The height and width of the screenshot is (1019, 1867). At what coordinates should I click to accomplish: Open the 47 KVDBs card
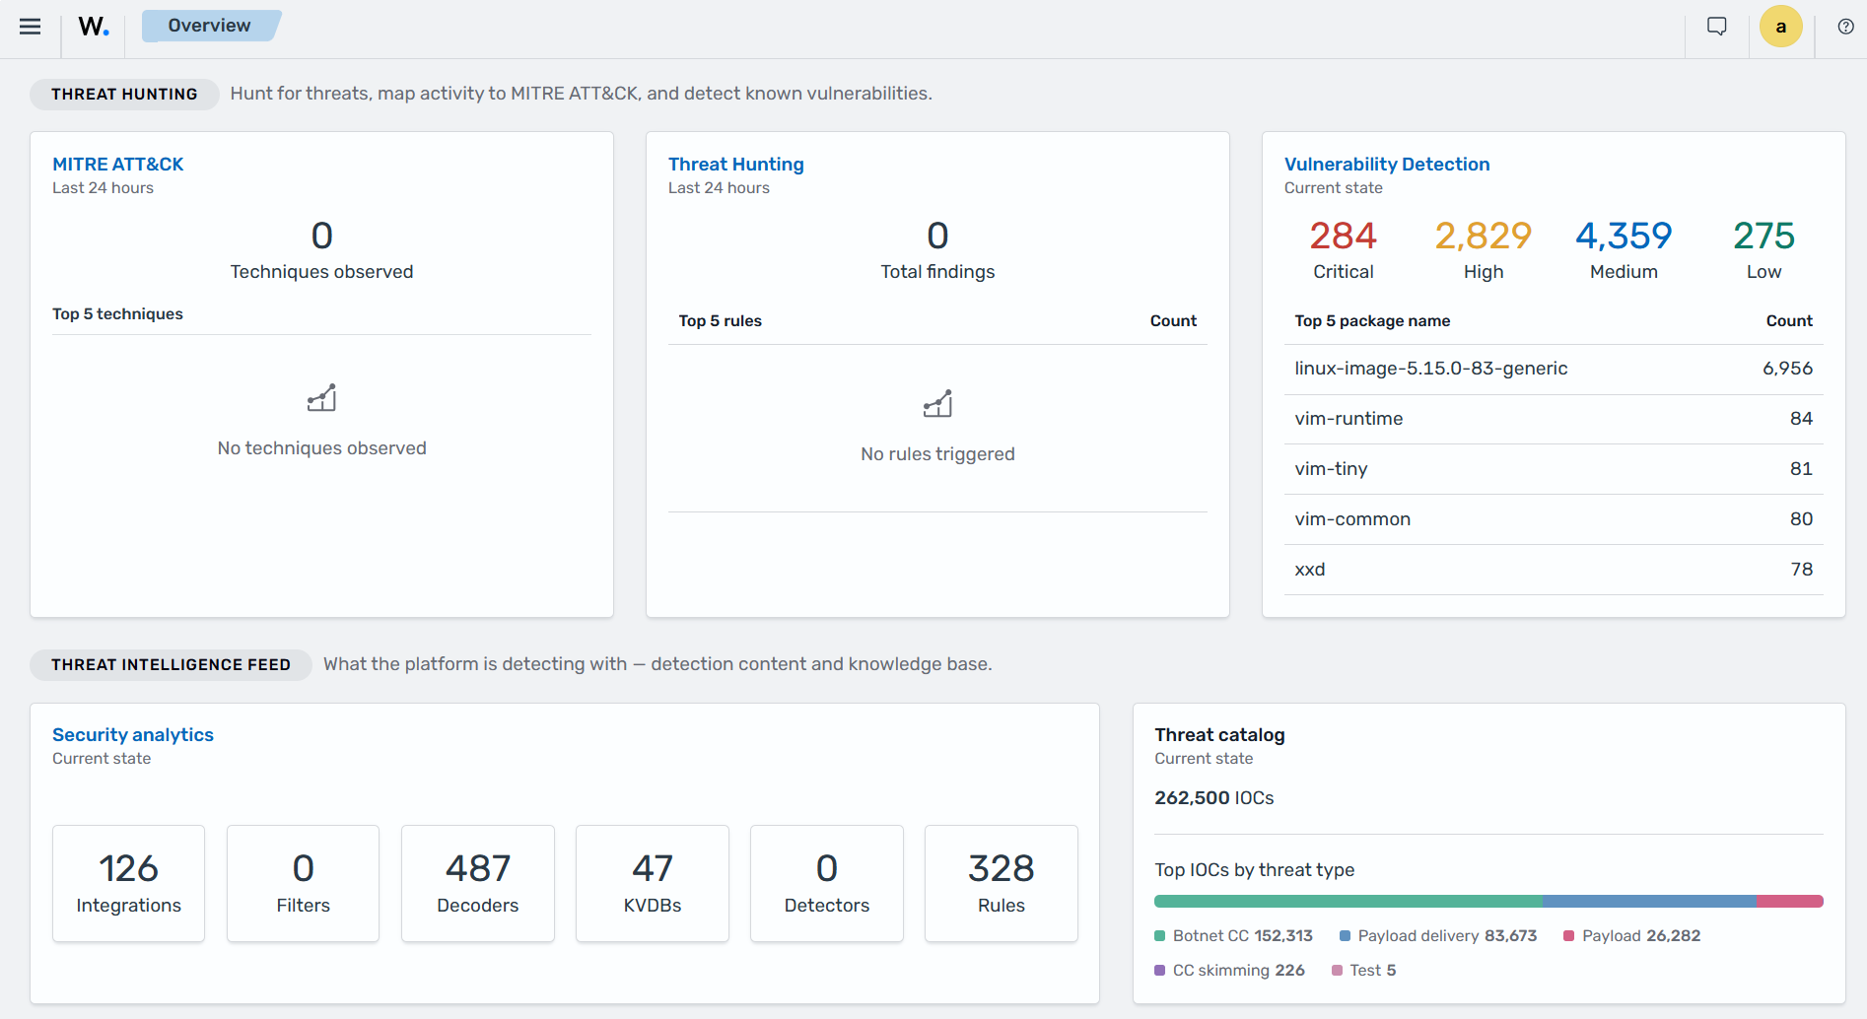(653, 883)
